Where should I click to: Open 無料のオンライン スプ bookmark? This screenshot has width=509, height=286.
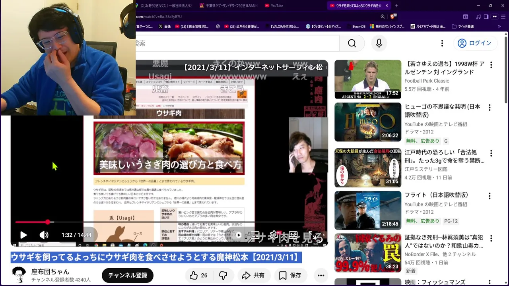(387, 27)
